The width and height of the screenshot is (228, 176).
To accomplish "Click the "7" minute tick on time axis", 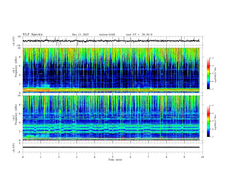I will (149, 157).
